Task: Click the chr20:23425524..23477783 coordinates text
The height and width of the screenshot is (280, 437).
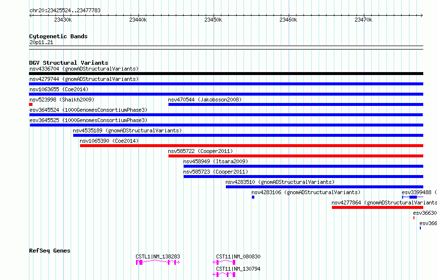Action: tap(65, 10)
